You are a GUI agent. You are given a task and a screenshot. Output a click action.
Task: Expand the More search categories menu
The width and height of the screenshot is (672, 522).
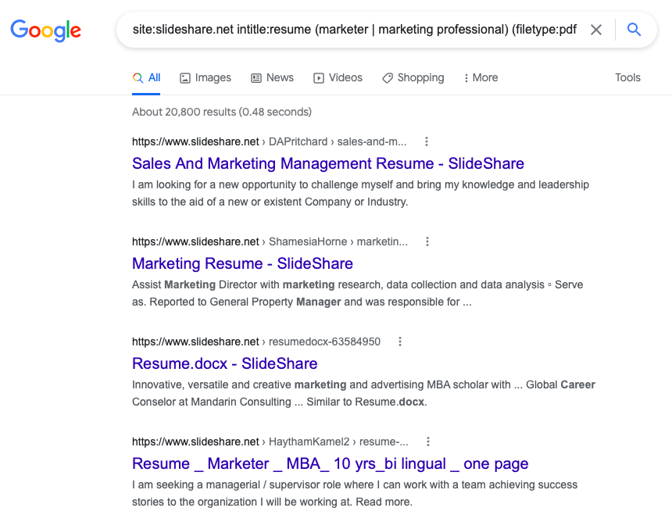click(480, 77)
